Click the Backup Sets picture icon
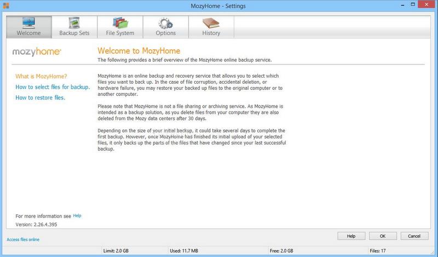Screen dimensions: 438x257 coord(74,23)
